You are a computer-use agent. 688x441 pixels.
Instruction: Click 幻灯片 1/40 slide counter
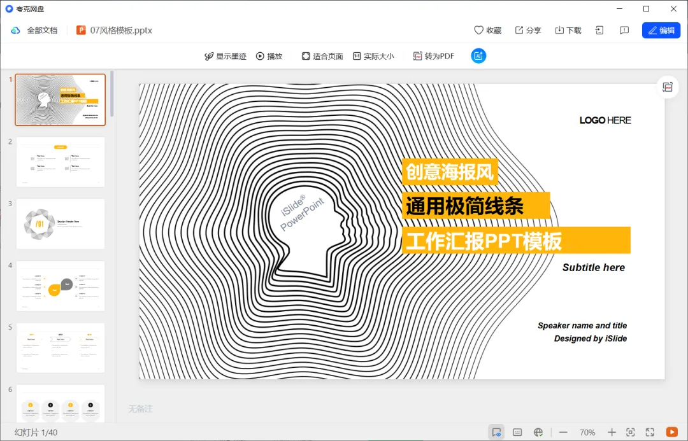[36, 433]
